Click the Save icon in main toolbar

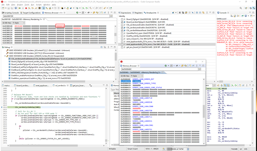click(8, 8)
